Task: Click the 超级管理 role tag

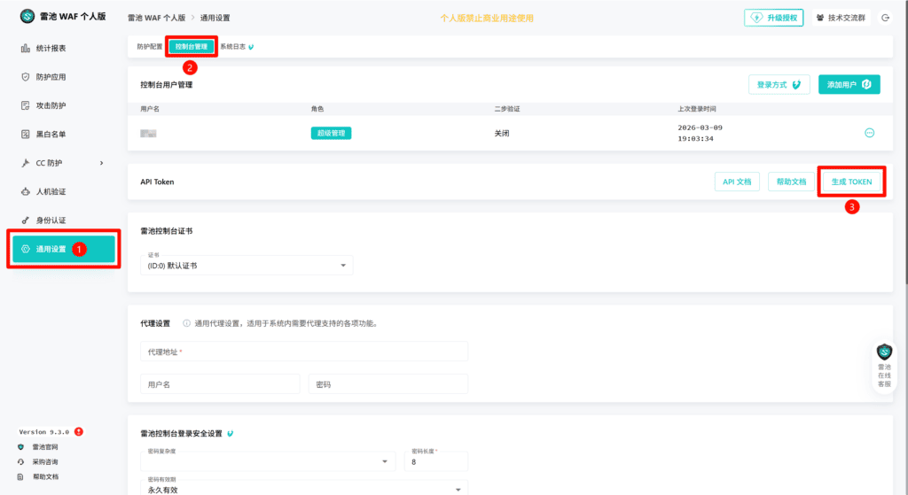Action: point(331,133)
